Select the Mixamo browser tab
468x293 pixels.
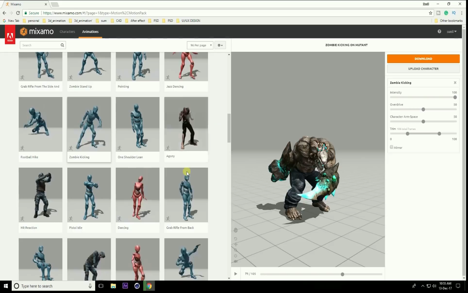point(26,4)
